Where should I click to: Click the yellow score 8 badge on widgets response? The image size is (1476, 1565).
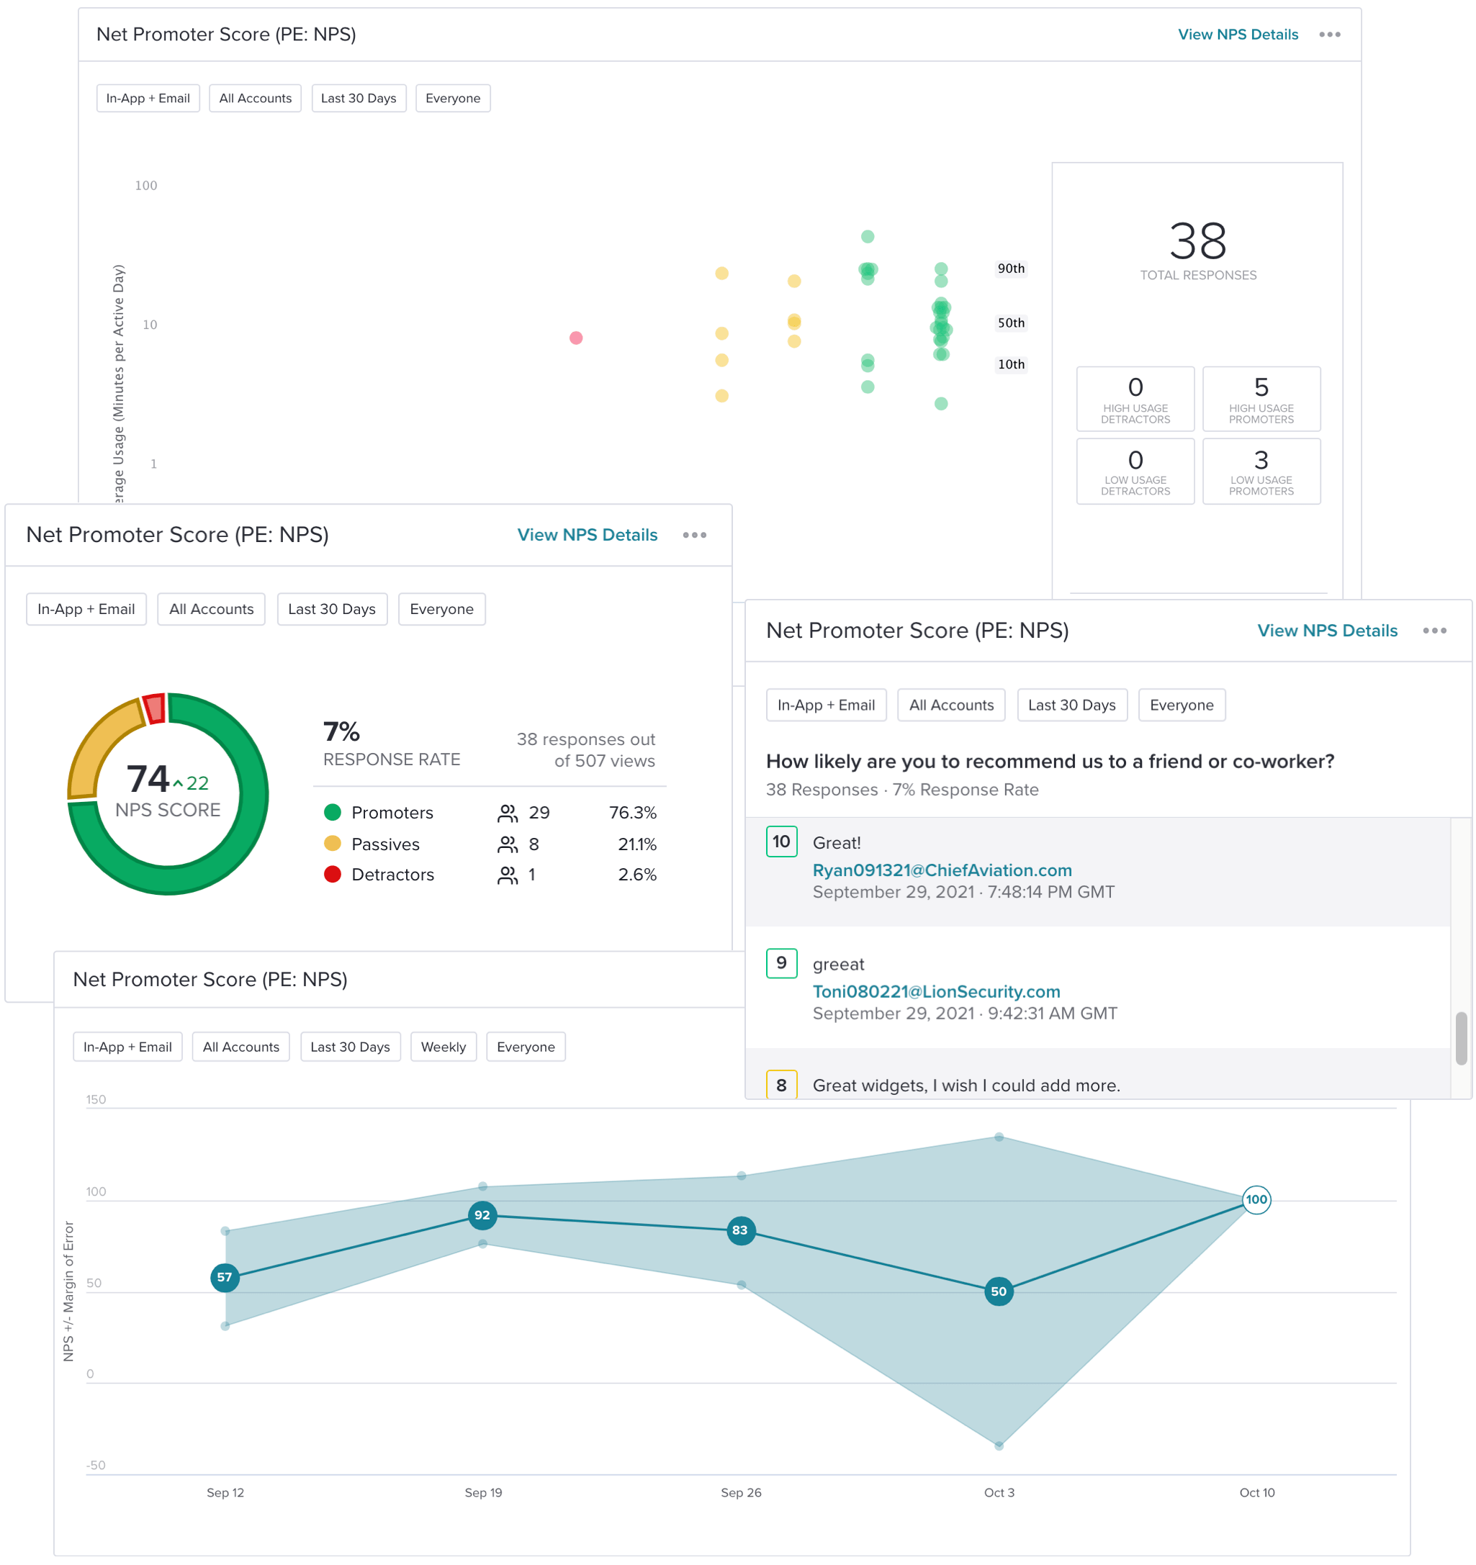click(781, 1084)
